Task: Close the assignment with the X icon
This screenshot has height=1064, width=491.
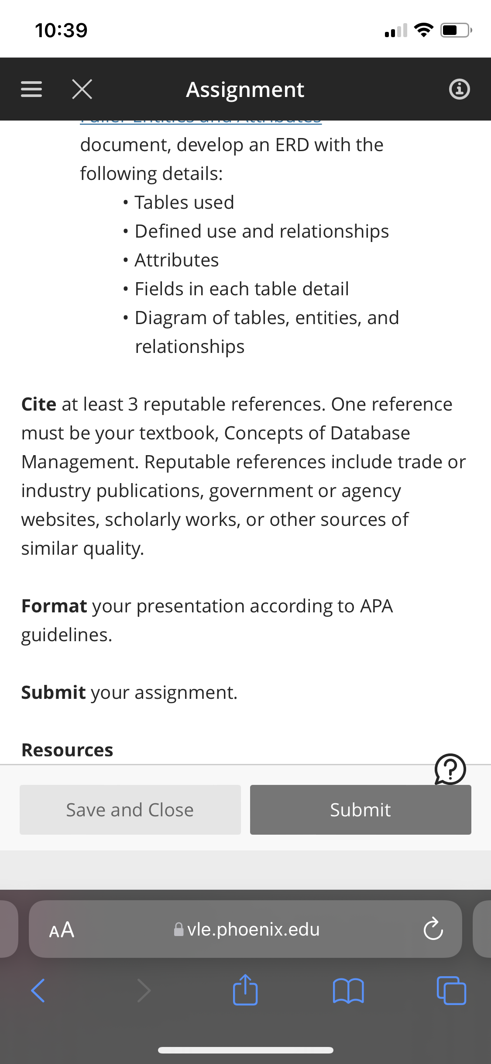Action: (82, 89)
